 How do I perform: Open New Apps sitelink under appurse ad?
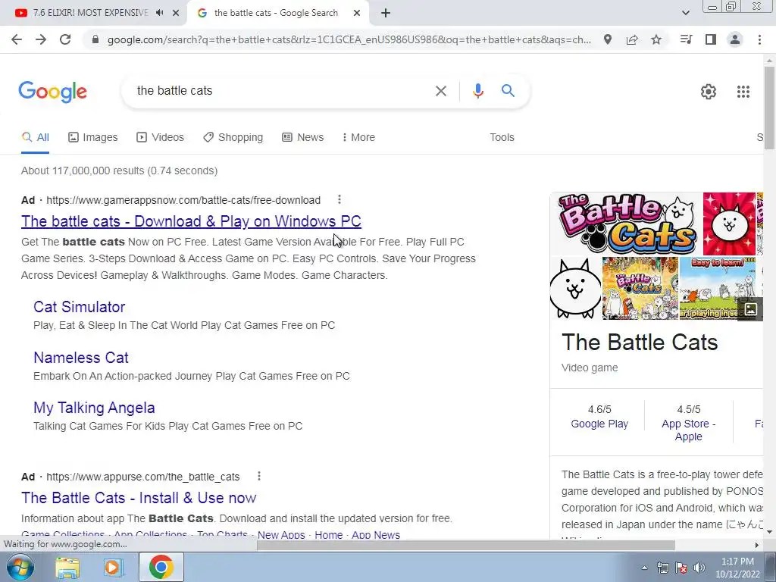(281, 535)
